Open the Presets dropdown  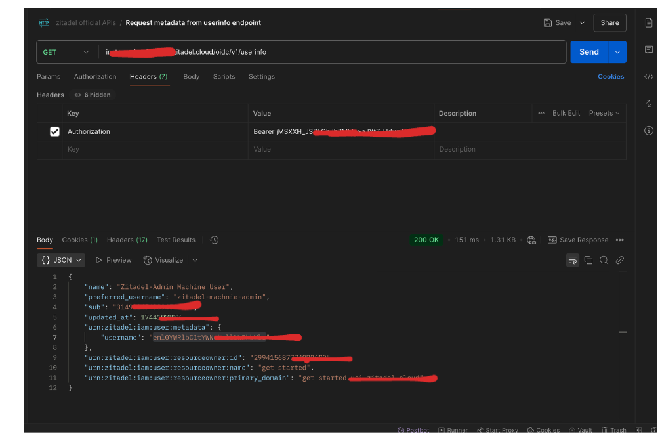coord(604,113)
